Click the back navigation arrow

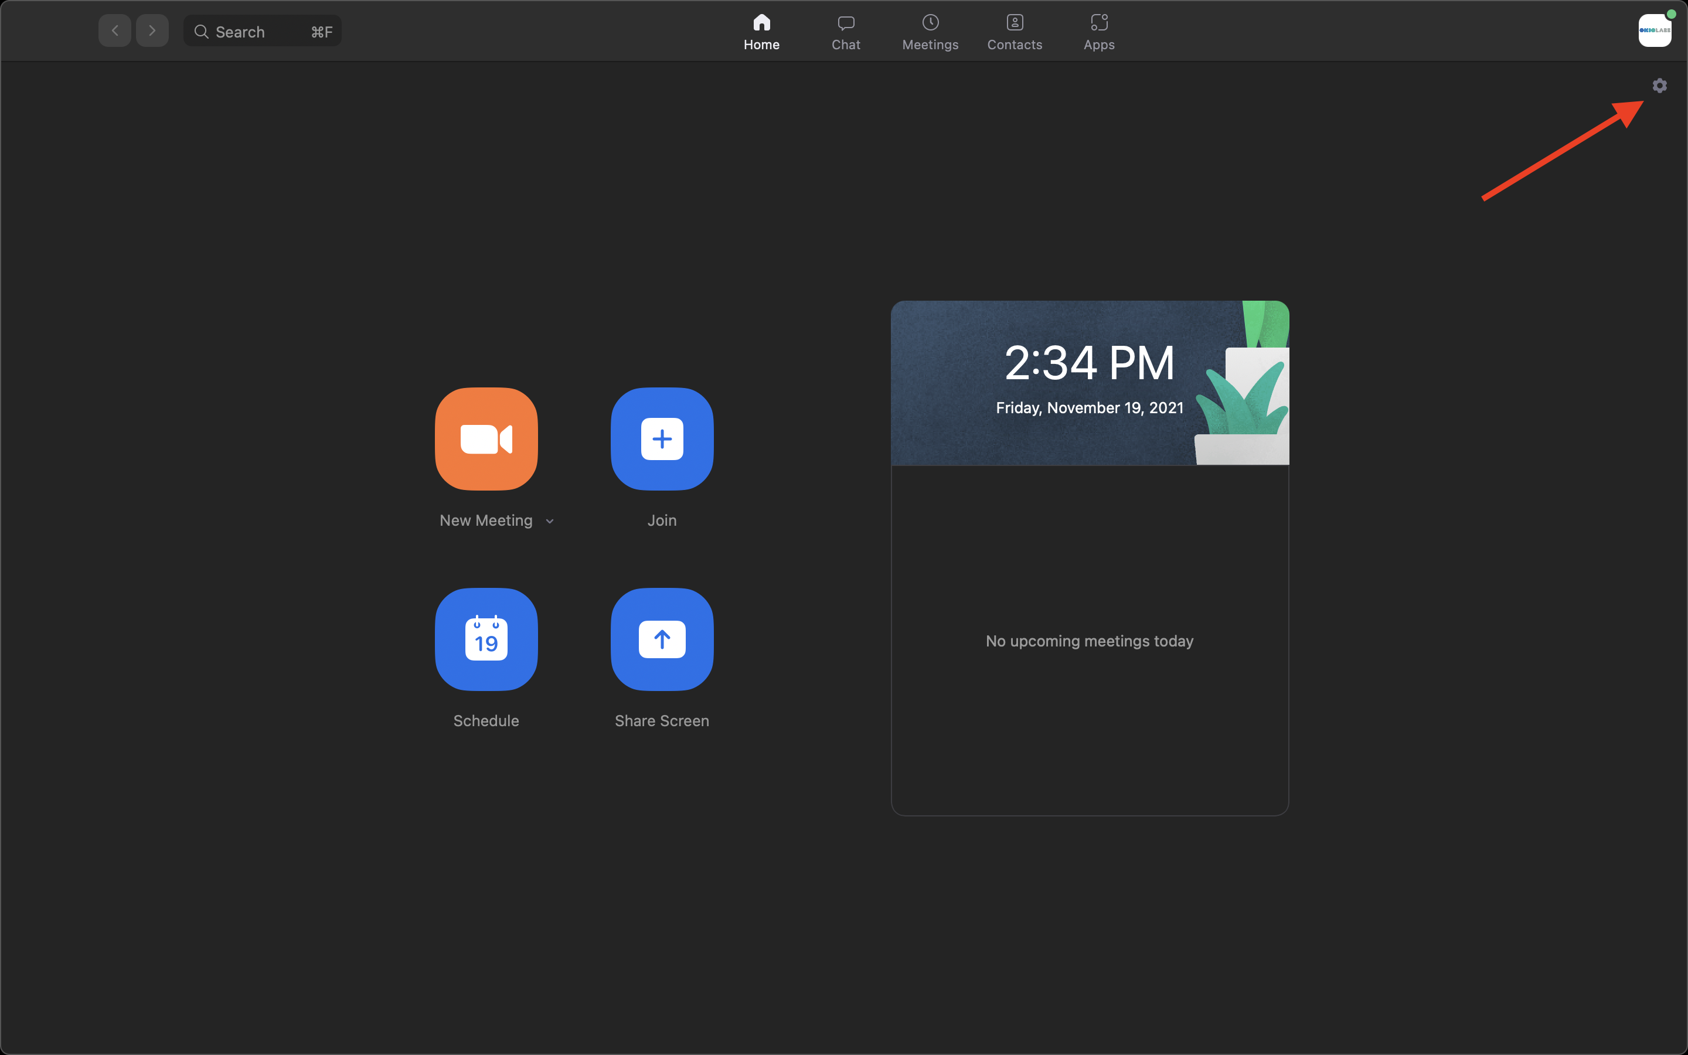[x=115, y=30]
